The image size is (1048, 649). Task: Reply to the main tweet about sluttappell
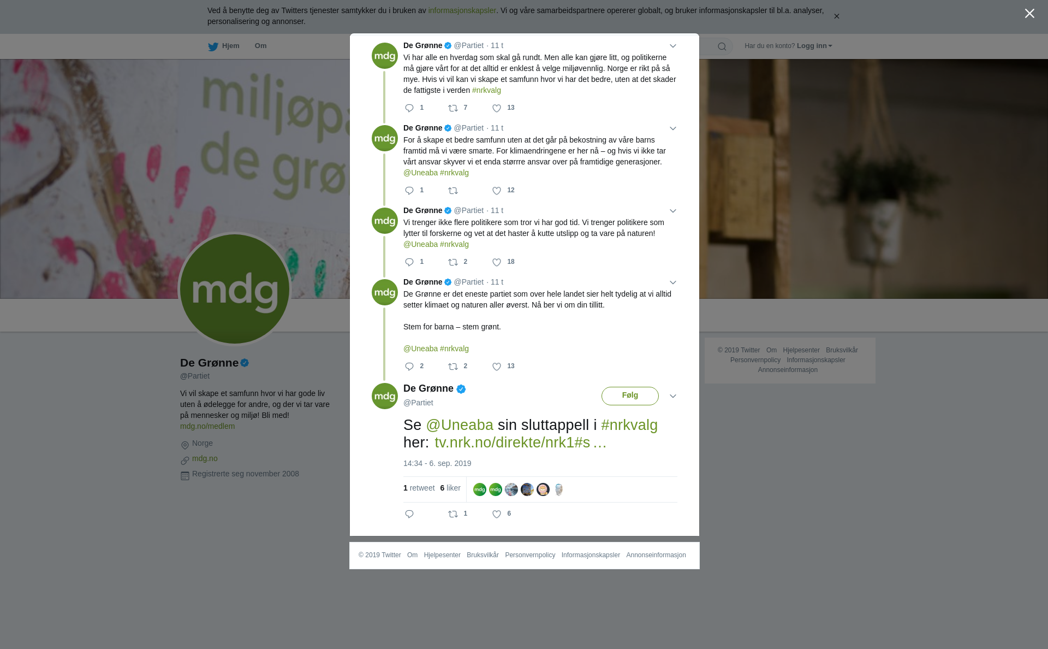click(409, 514)
